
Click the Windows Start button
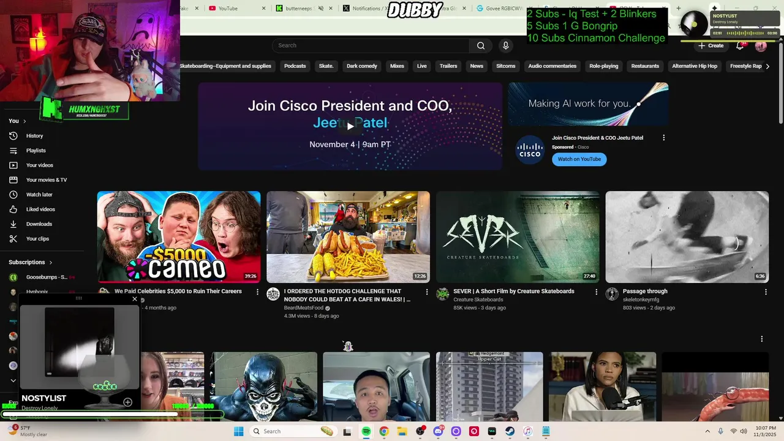238,431
